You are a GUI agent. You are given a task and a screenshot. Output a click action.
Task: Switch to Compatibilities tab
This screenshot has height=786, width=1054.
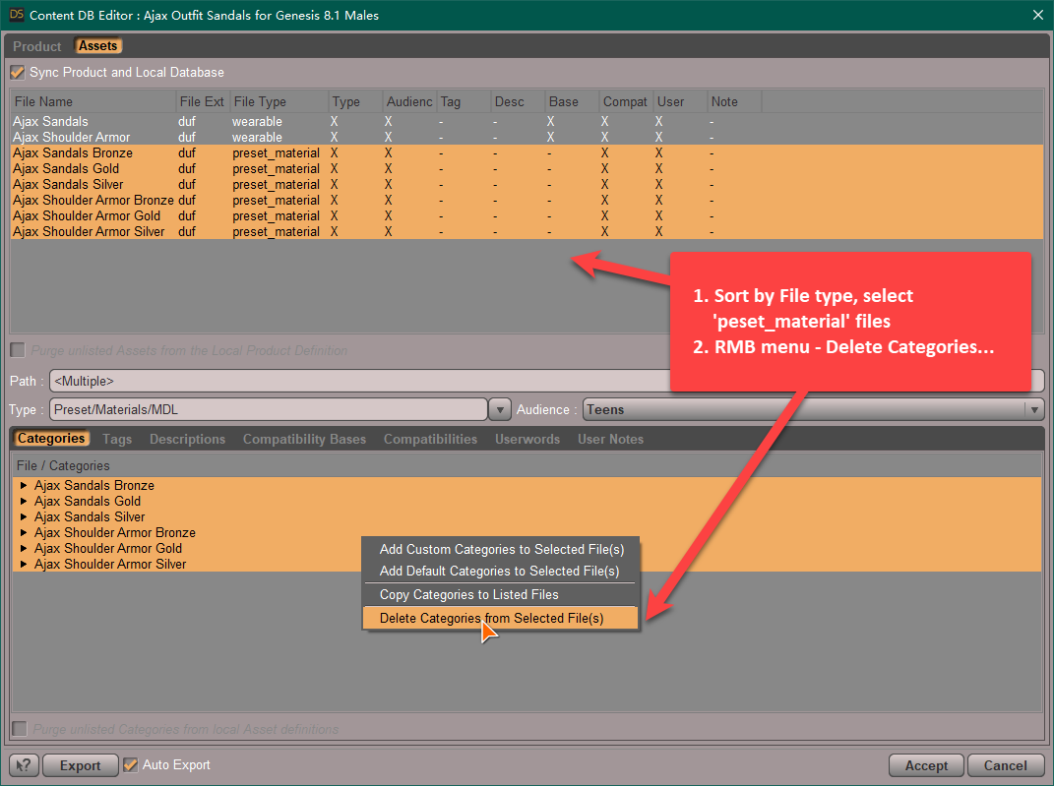[x=430, y=439]
